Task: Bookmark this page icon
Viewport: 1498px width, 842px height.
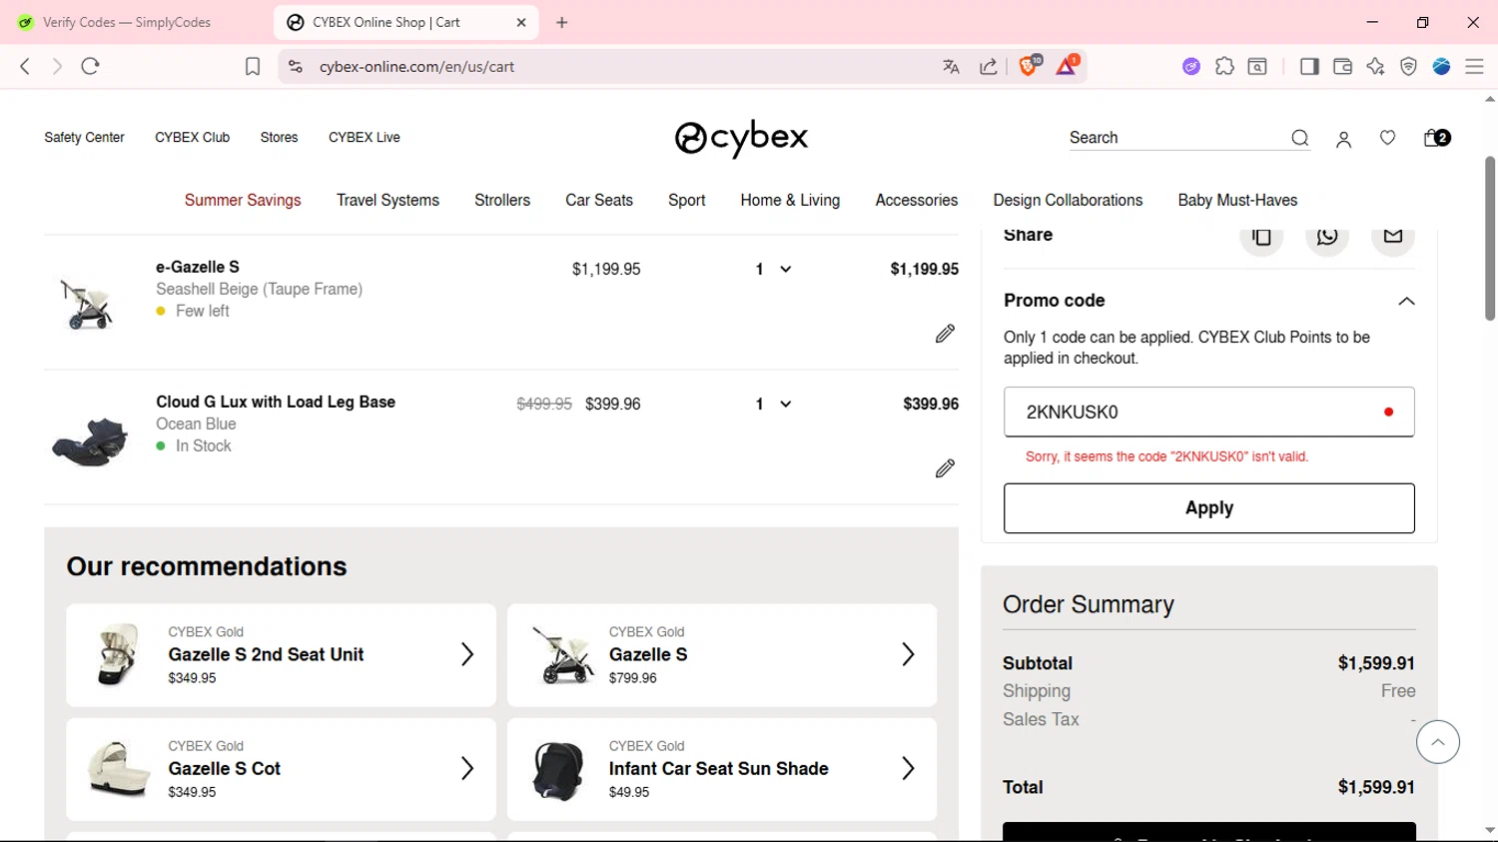Action: pyautogui.click(x=253, y=66)
